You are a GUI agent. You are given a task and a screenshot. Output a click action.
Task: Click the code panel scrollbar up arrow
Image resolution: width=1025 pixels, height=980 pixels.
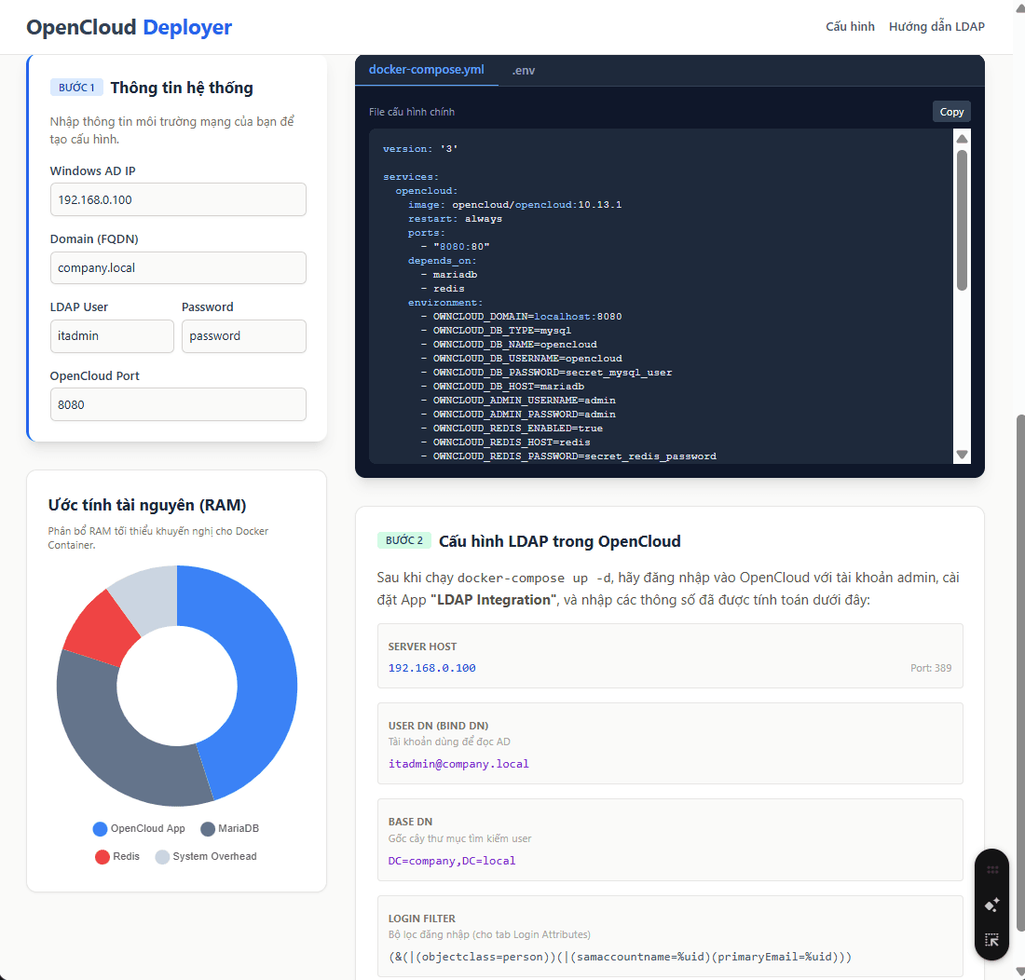tap(963, 138)
